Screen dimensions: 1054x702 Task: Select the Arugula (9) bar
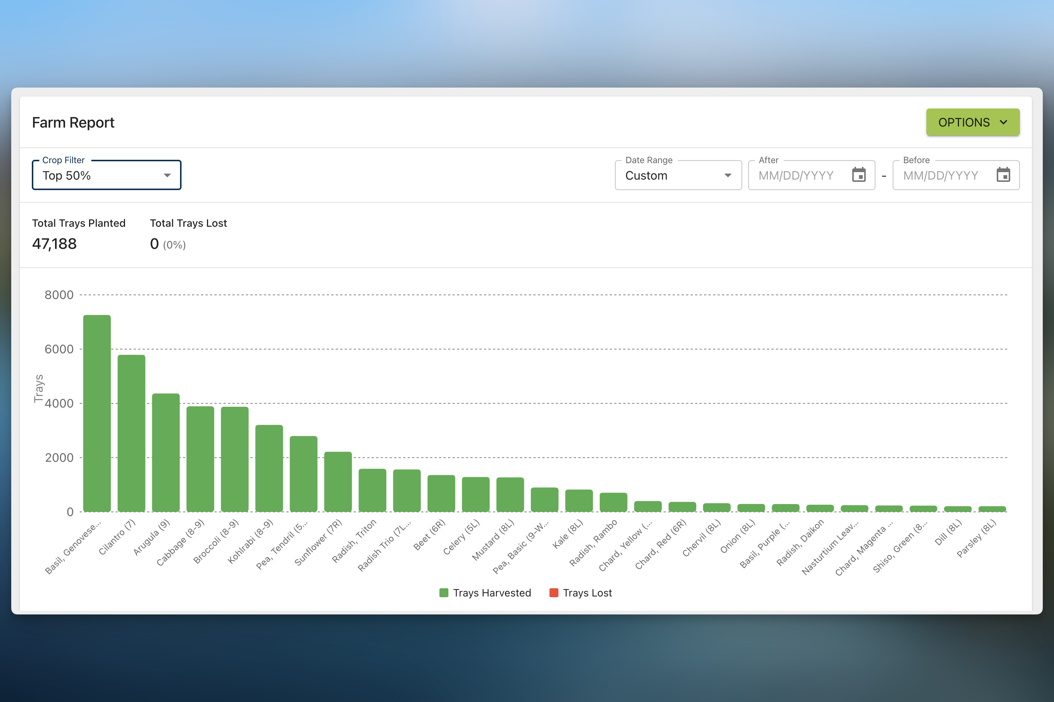tap(166, 453)
